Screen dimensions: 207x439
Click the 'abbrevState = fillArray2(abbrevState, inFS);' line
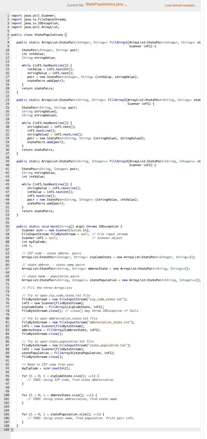click(61, 330)
